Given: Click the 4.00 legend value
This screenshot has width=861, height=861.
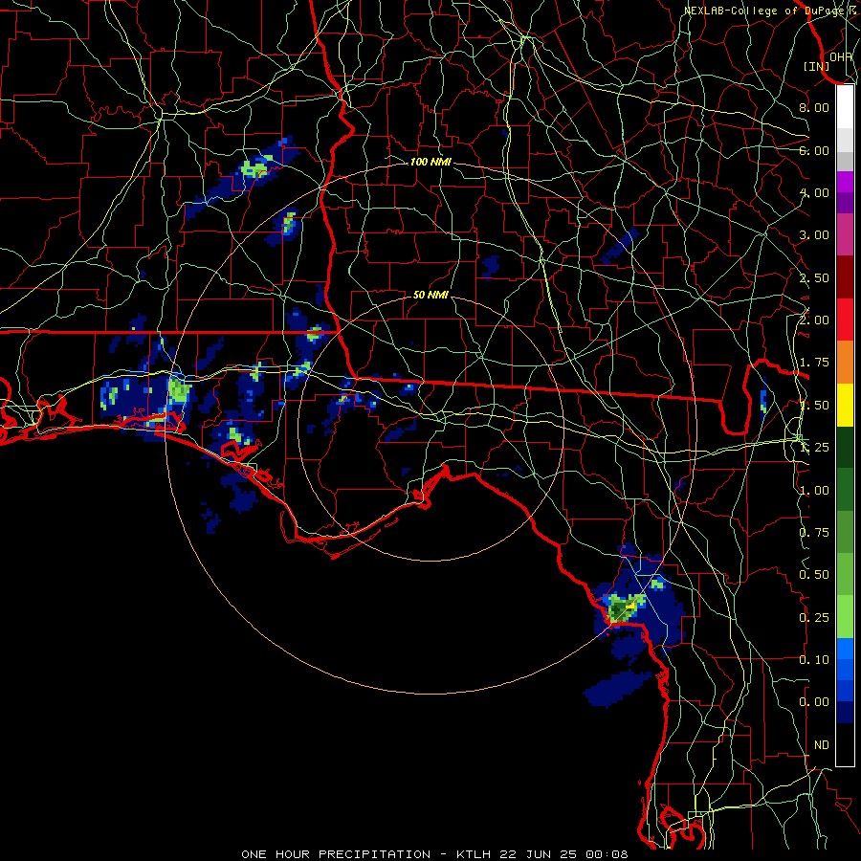Looking at the screenshot, I should (x=814, y=192).
